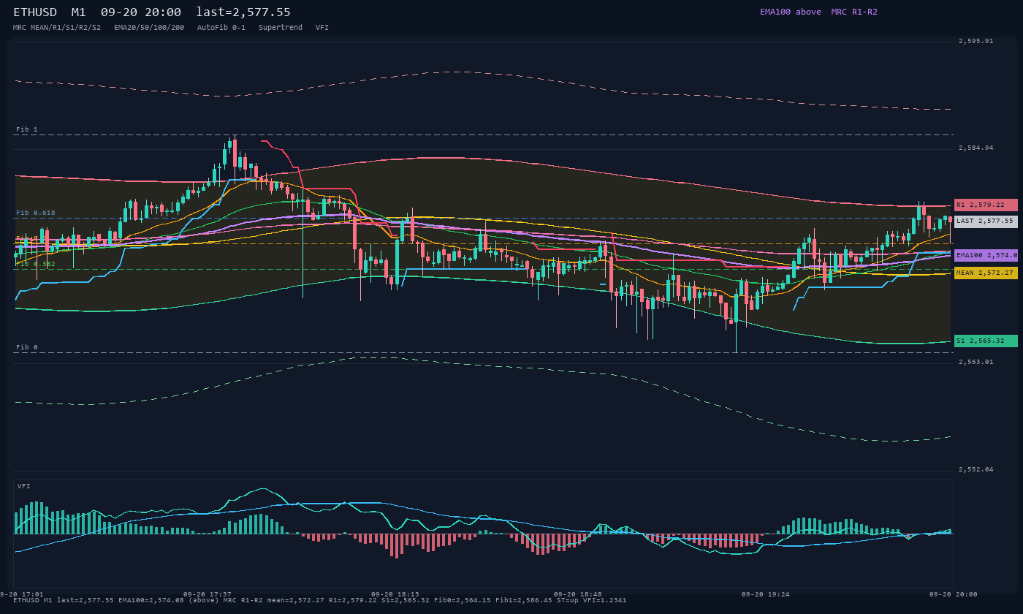The image size is (1023, 614).
Task: Click the 09-20 19:24 time label
Action: click(x=766, y=594)
